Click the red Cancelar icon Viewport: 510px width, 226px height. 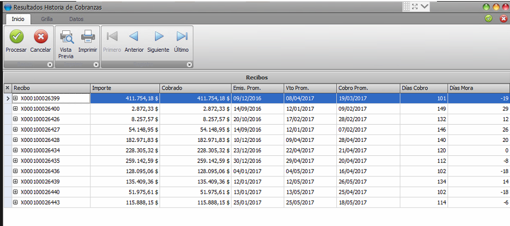41,36
